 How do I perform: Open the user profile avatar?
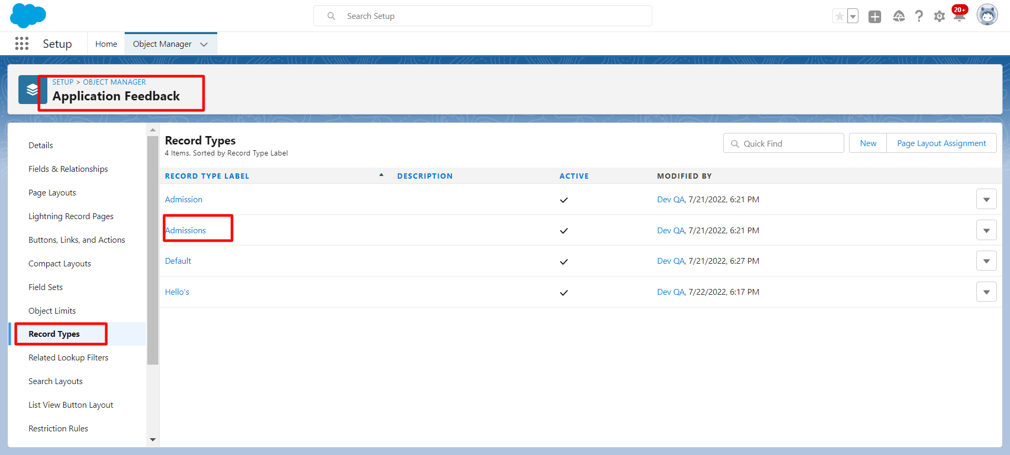tap(987, 15)
